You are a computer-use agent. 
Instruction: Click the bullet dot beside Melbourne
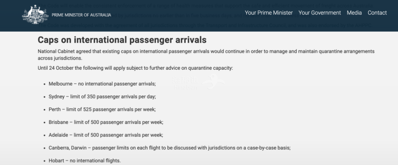(x=45, y=84)
